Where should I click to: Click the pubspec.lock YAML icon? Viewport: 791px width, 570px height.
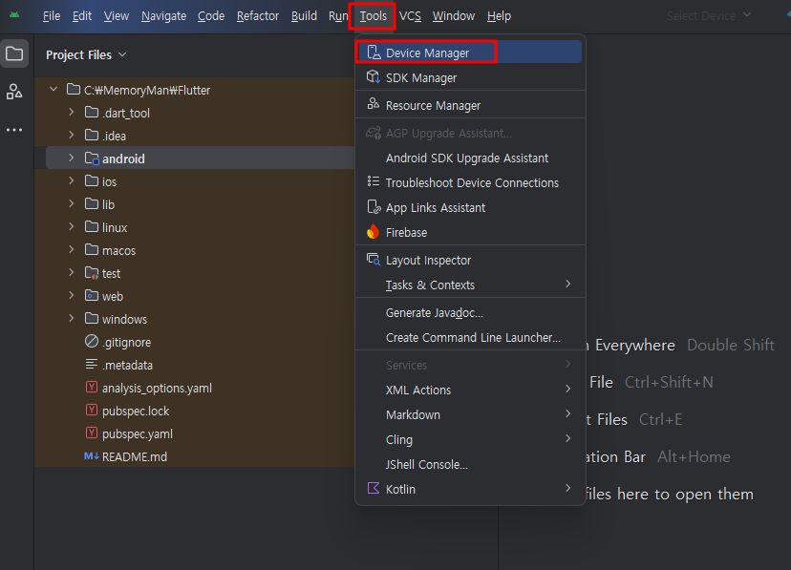pos(92,410)
